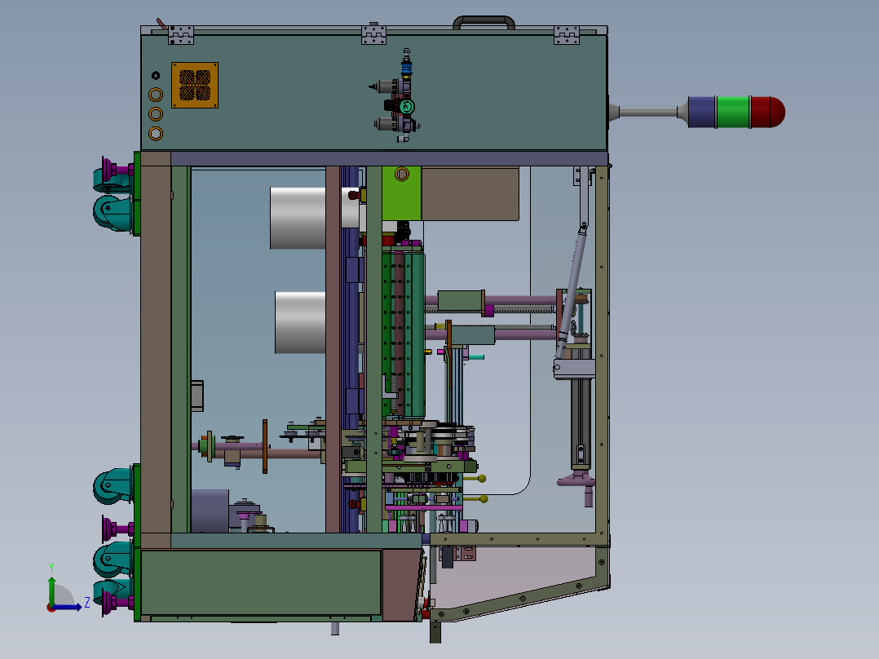This screenshot has height=659, width=879.
Task: Select the top orange ring on cabinet
Action: point(156,95)
